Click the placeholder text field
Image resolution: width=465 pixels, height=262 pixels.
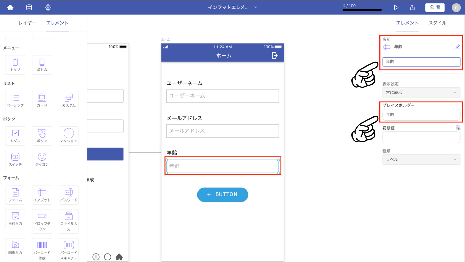click(421, 115)
